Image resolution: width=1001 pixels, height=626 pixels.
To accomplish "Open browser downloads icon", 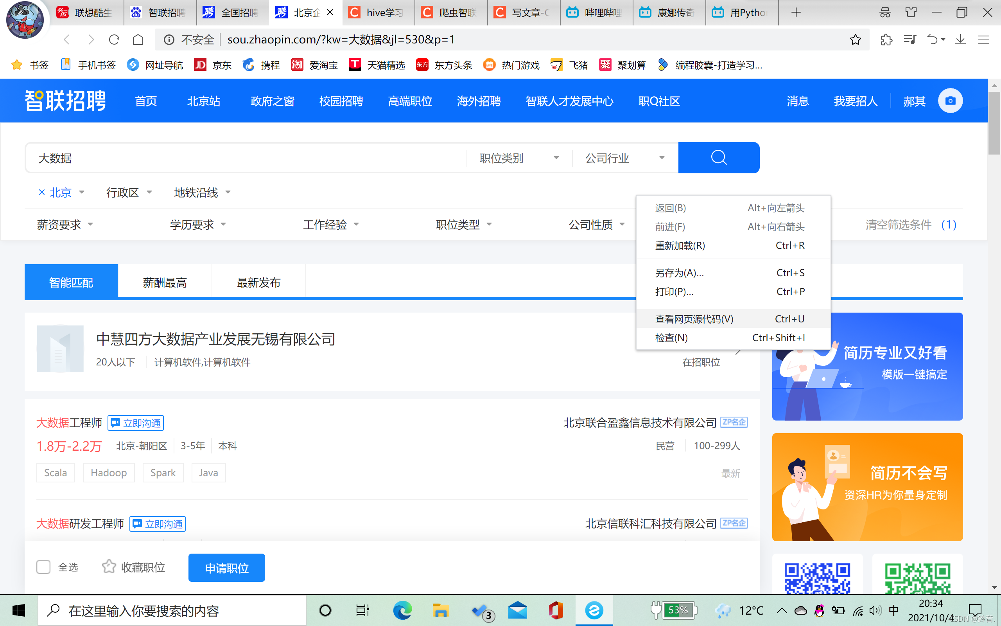I will coord(960,40).
